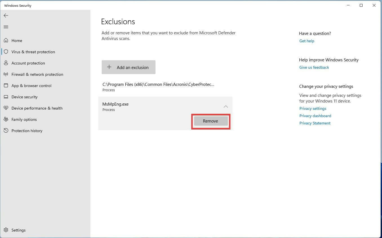Click the Device performance heart icon
The image size is (382, 238).
pos(6,108)
